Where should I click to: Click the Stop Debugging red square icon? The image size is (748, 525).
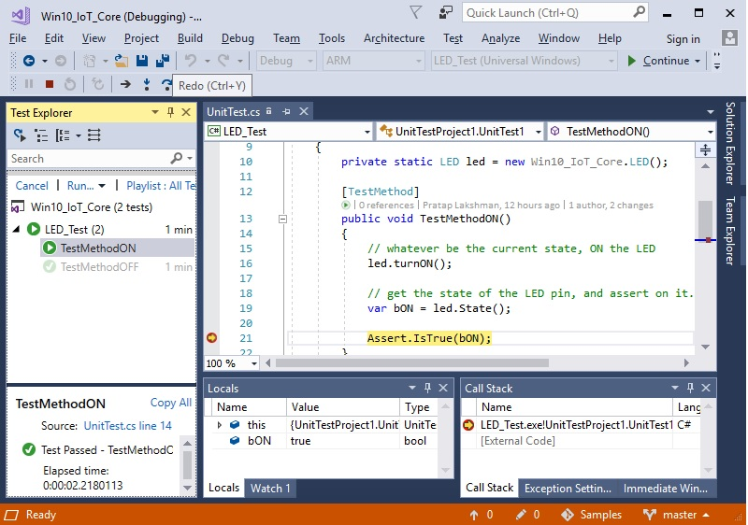[50, 84]
